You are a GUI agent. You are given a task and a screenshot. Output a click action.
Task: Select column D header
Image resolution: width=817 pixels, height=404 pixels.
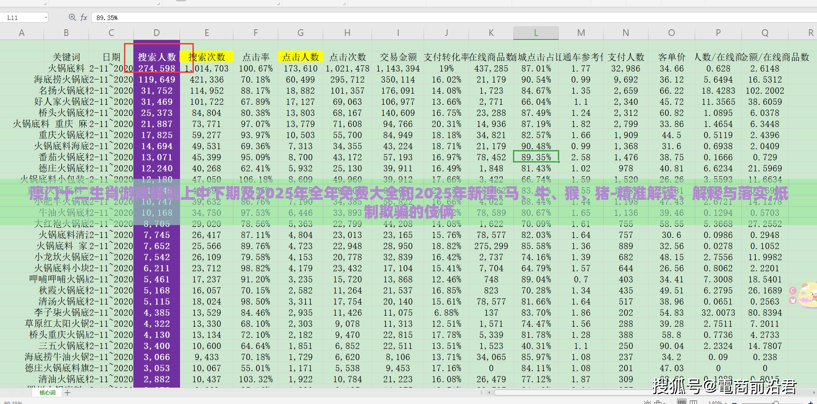(156, 33)
